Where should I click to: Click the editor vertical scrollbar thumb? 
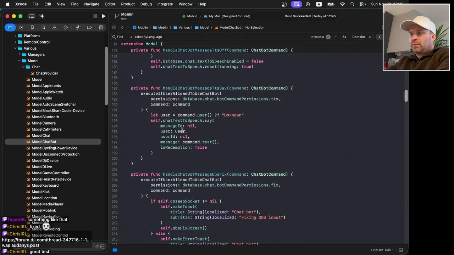coord(406,95)
